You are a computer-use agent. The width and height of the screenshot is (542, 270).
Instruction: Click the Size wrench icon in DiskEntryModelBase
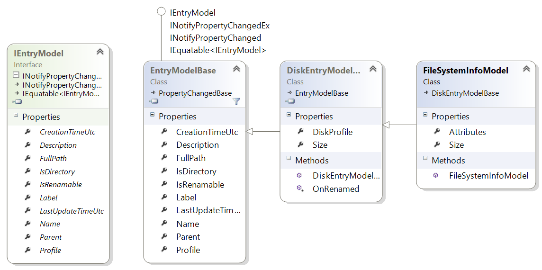pyautogui.click(x=301, y=144)
